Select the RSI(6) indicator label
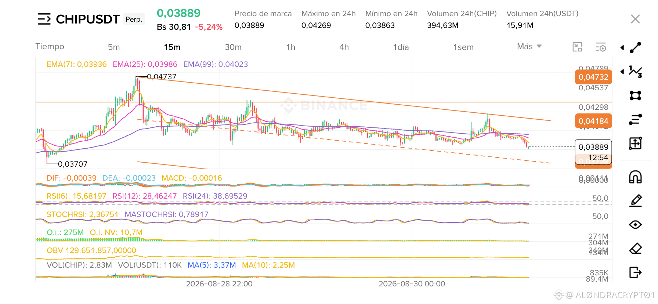Image resolution: width=658 pixels, height=304 pixels. [x=76, y=196]
